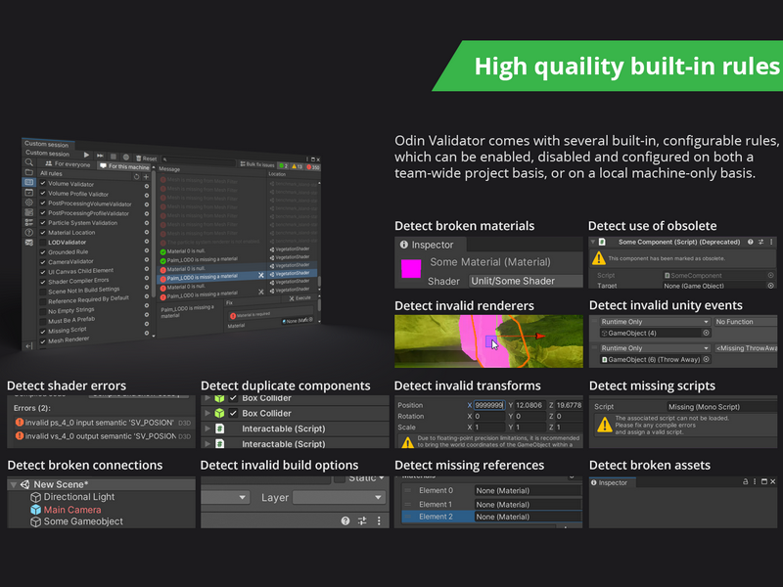
Task: Open settings gear for LODValidator rule
Action: click(x=147, y=242)
